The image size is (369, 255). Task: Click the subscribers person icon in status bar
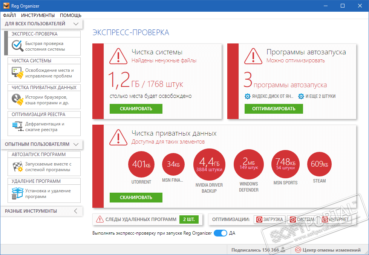(283, 250)
